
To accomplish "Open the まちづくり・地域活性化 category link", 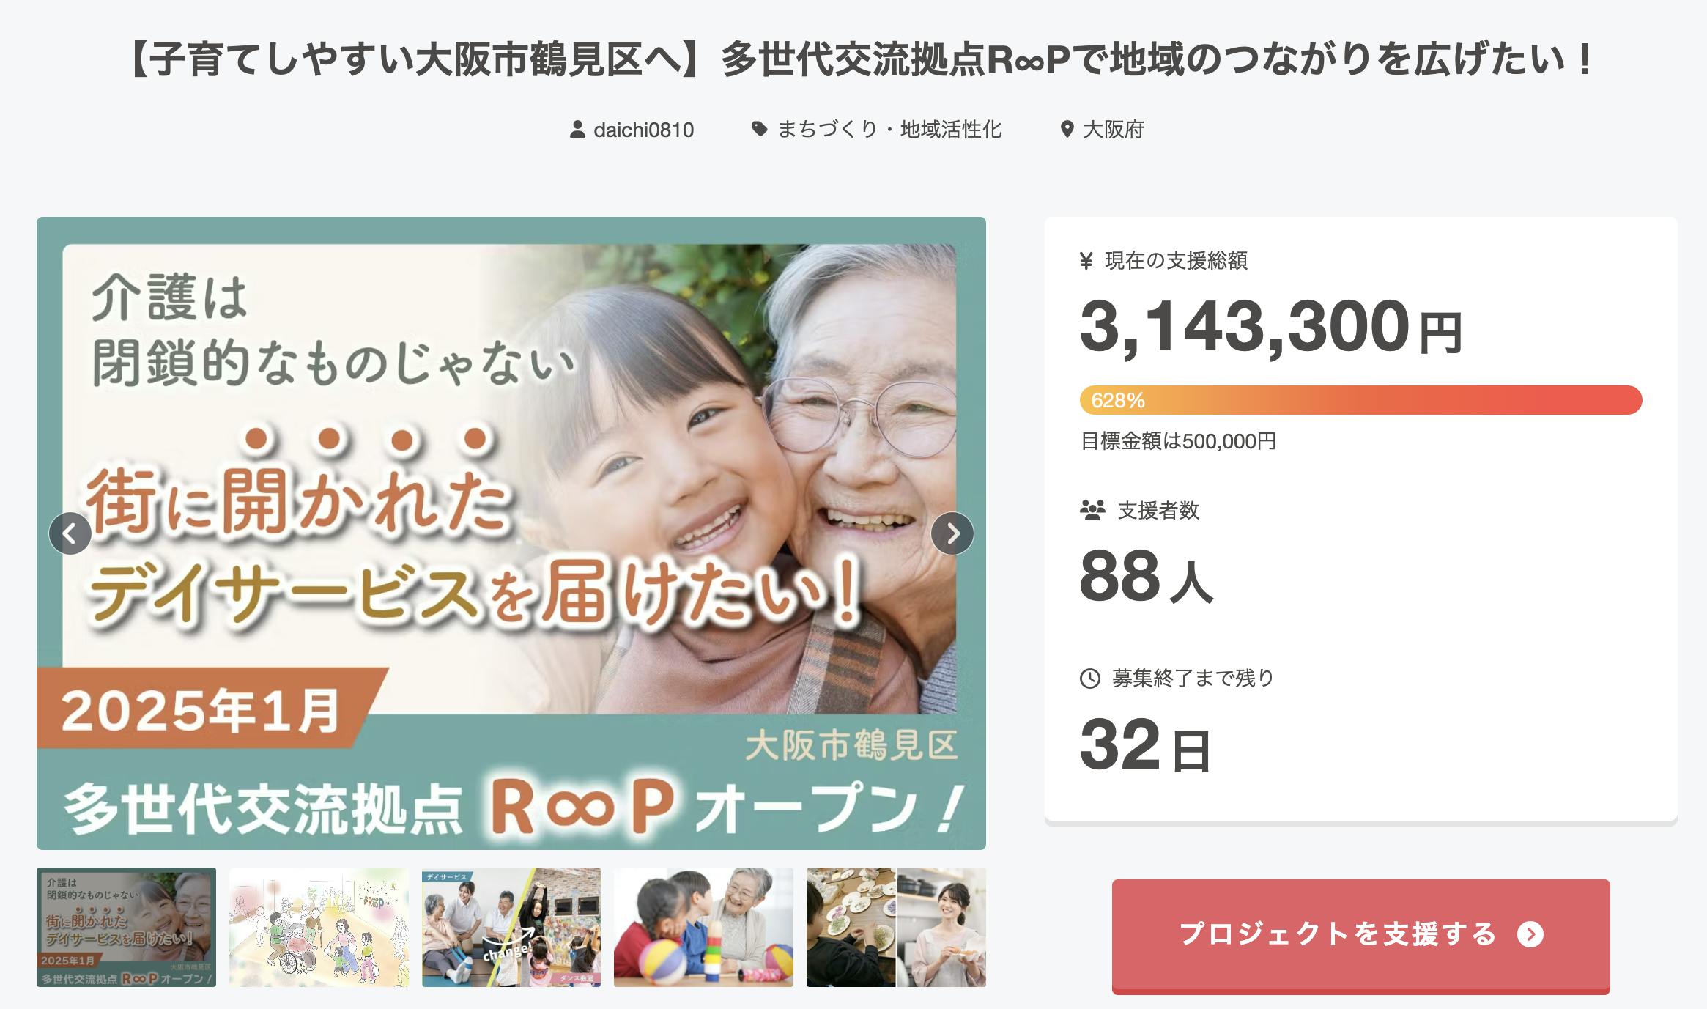I will (889, 130).
